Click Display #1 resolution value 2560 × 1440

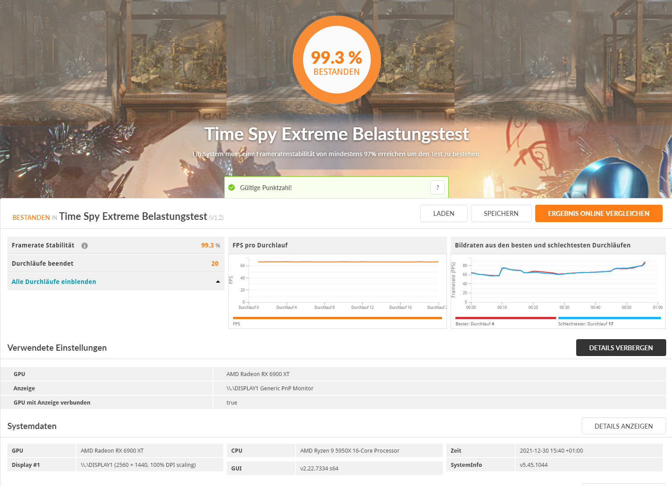pyautogui.click(x=138, y=465)
